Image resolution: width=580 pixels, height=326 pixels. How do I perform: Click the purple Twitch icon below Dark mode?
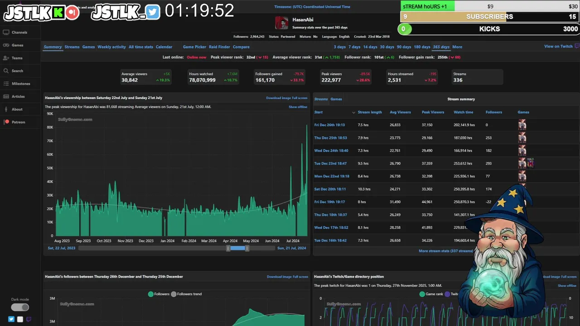29,319
